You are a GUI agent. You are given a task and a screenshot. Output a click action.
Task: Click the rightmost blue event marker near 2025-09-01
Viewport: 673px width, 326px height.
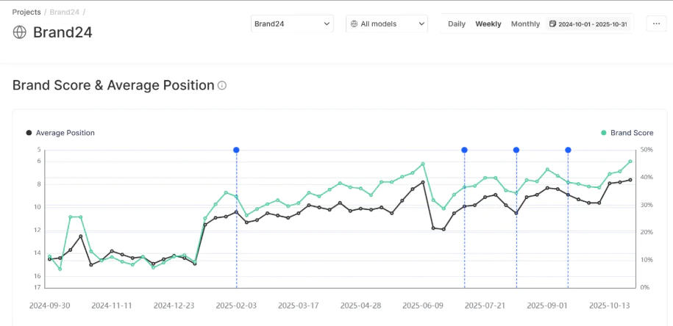click(x=568, y=150)
